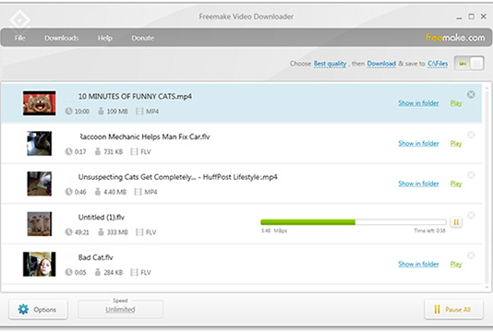
Task: Open the Unlimited speed selector
Action: tap(120, 309)
